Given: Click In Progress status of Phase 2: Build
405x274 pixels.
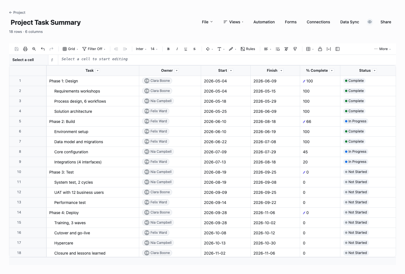Looking at the screenshot, I should point(356,121).
